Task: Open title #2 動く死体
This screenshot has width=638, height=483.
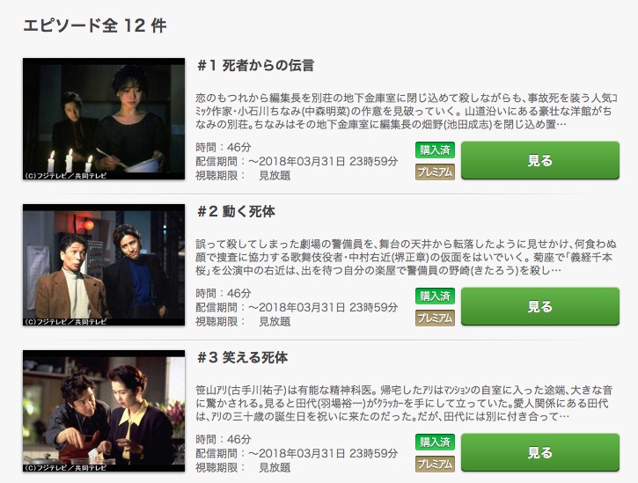Action: click(236, 212)
